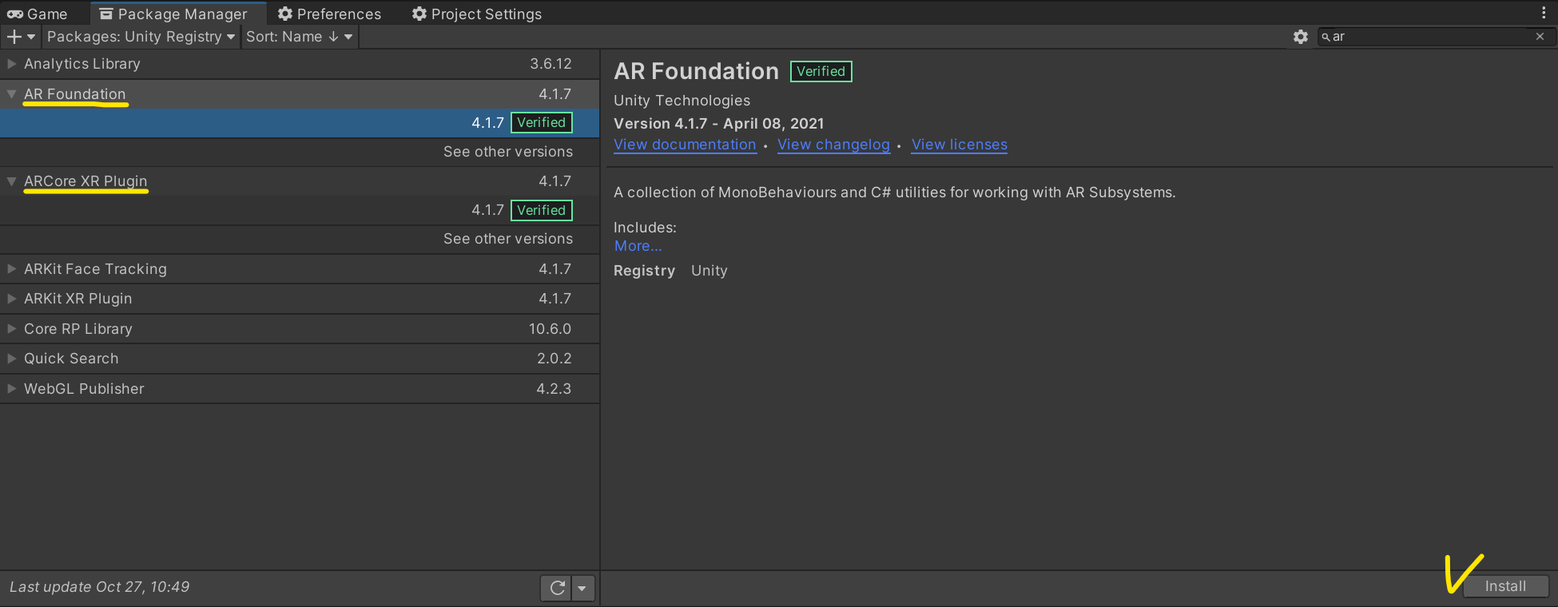Expand Quick Search package
The width and height of the screenshot is (1558, 607).
[11, 359]
